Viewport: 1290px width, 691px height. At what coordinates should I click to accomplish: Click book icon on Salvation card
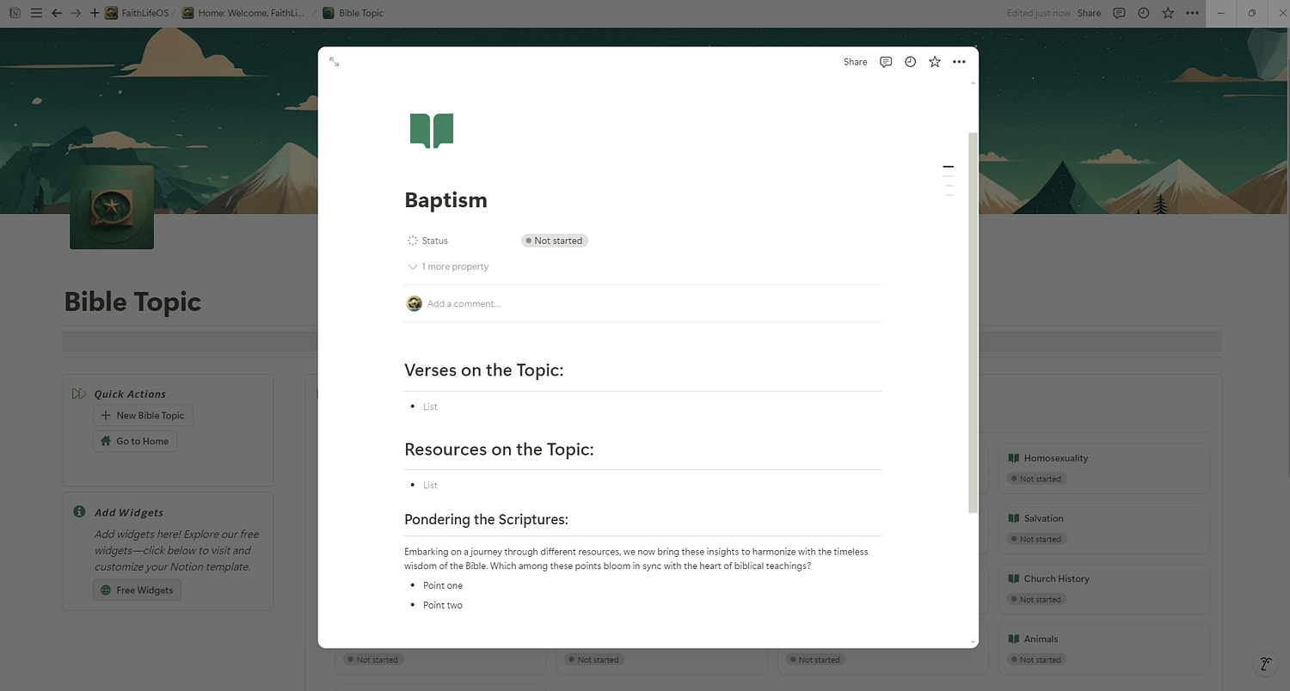[1014, 518]
